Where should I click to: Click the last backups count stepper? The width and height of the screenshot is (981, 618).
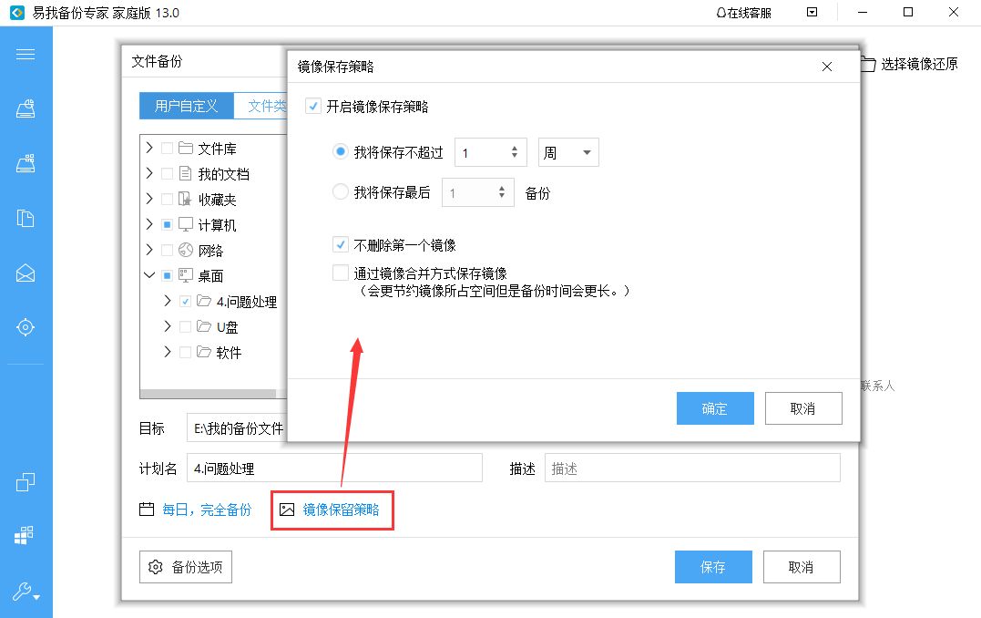coord(478,192)
